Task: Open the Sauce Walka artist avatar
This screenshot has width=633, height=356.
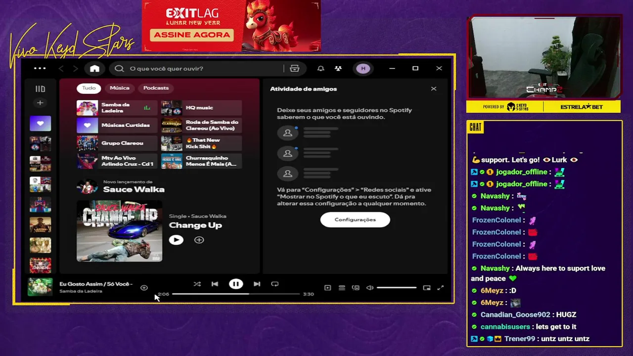Action: (x=87, y=186)
